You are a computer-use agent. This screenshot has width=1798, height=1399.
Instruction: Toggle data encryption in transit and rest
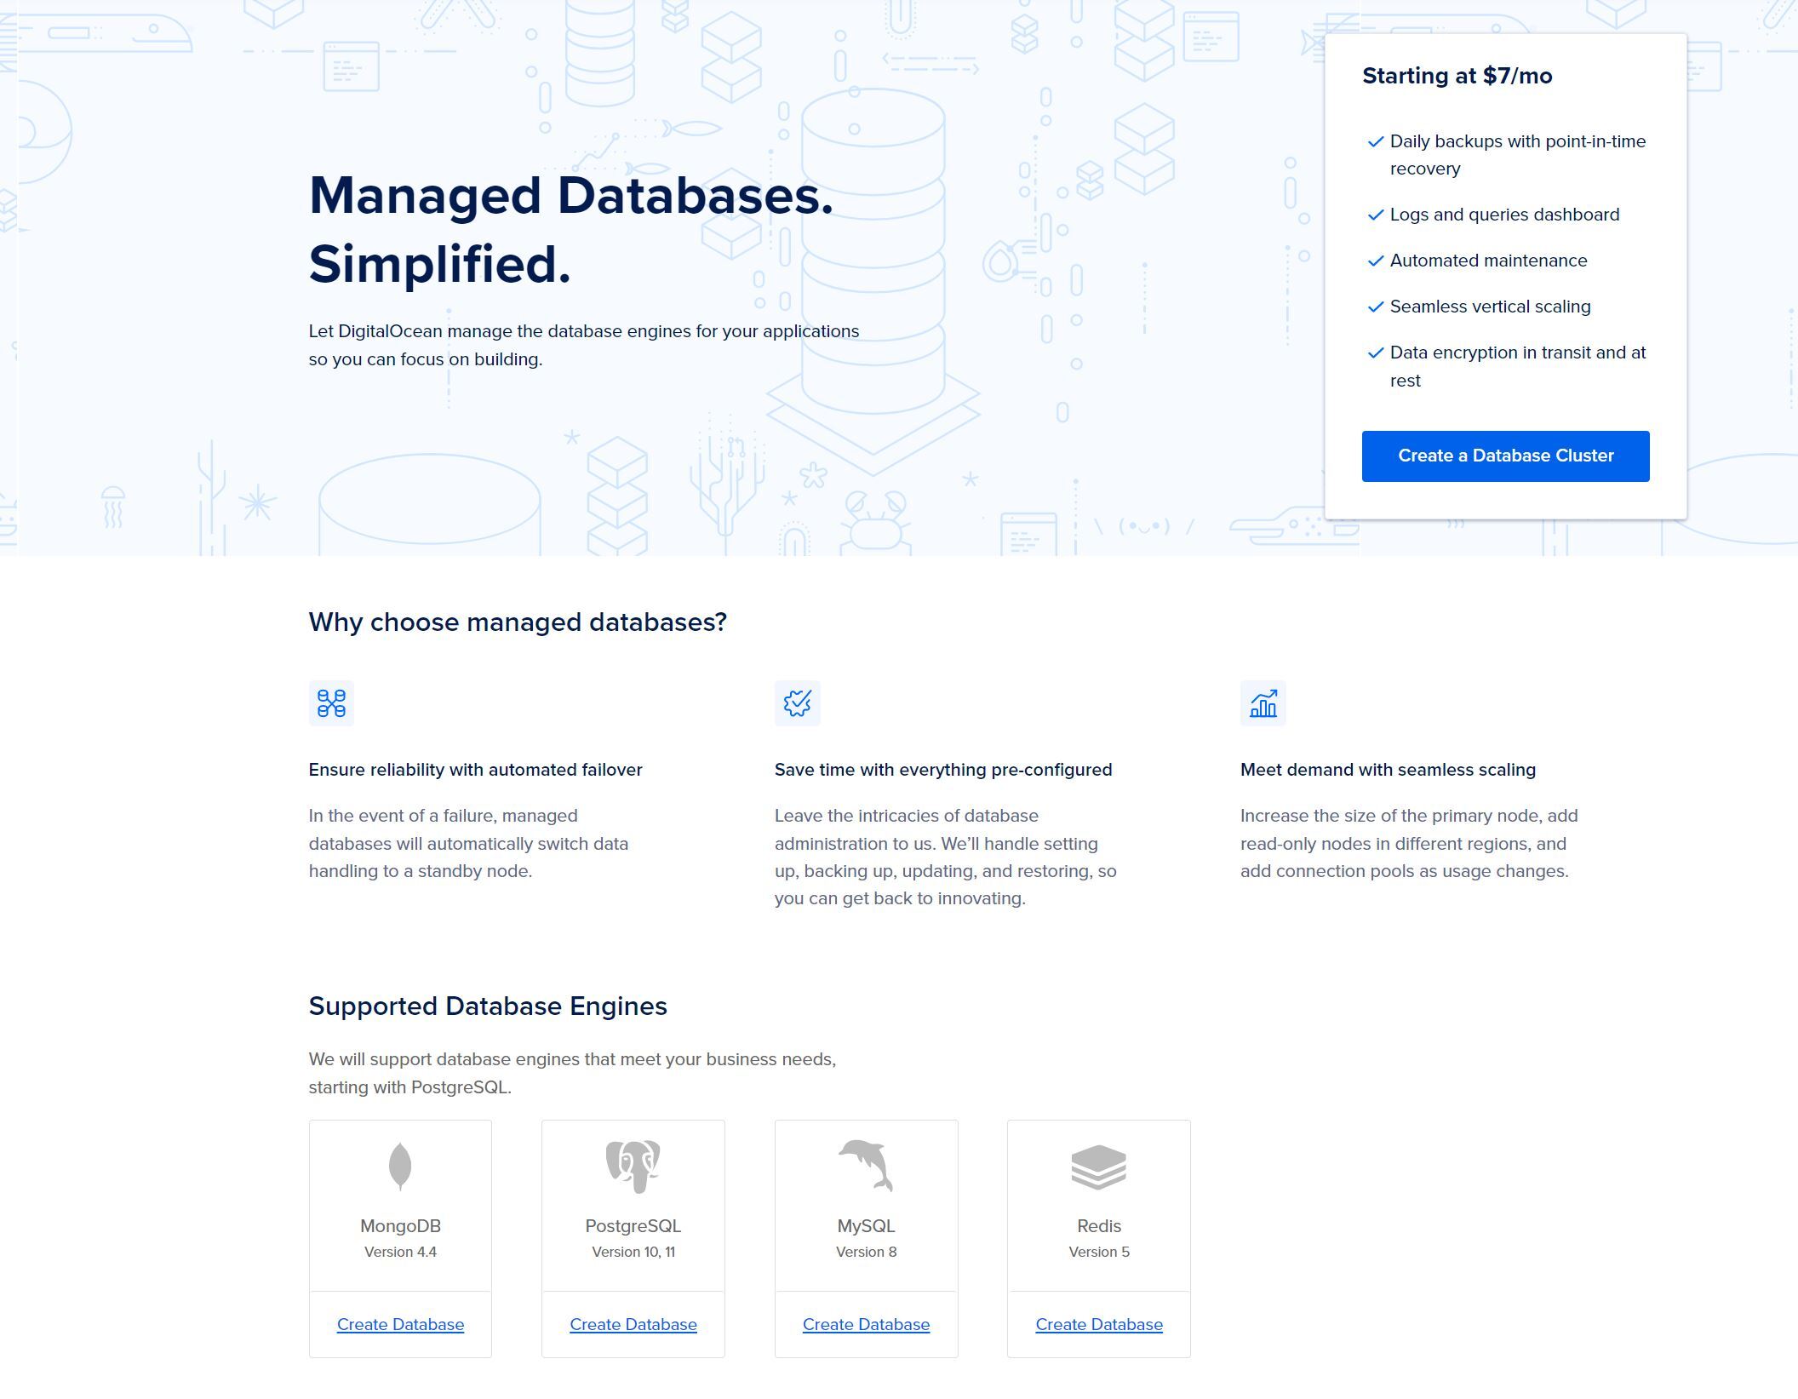[1371, 352]
